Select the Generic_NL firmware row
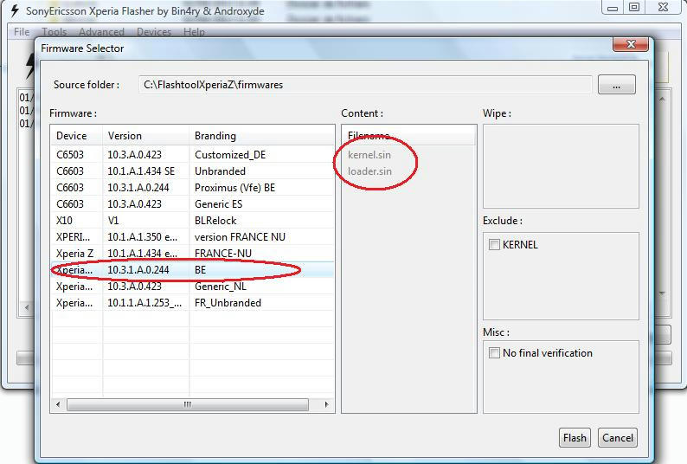687x464 pixels. pos(193,287)
